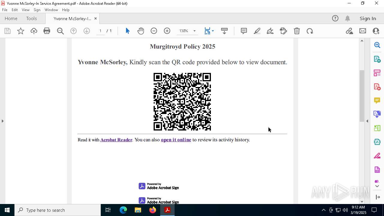The width and height of the screenshot is (384, 216).
Task: Click the Save file icon
Action: (7, 31)
